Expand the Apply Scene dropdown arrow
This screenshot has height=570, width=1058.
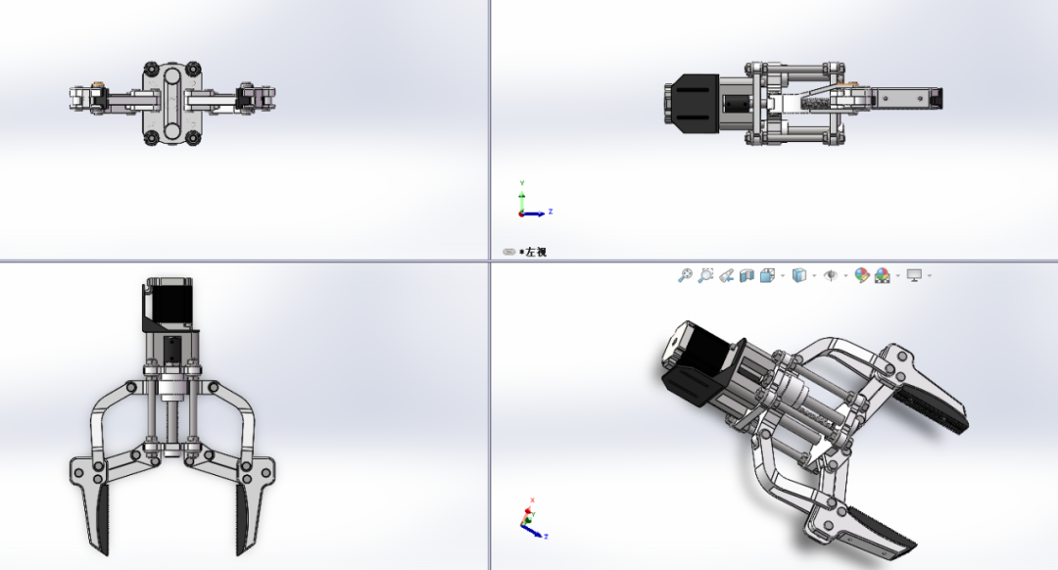[x=898, y=275]
